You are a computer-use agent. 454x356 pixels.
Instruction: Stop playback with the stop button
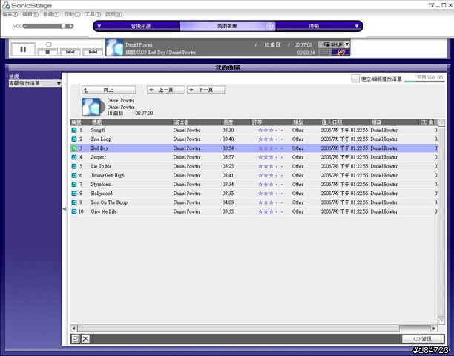pyautogui.click(x=47, y=53)
